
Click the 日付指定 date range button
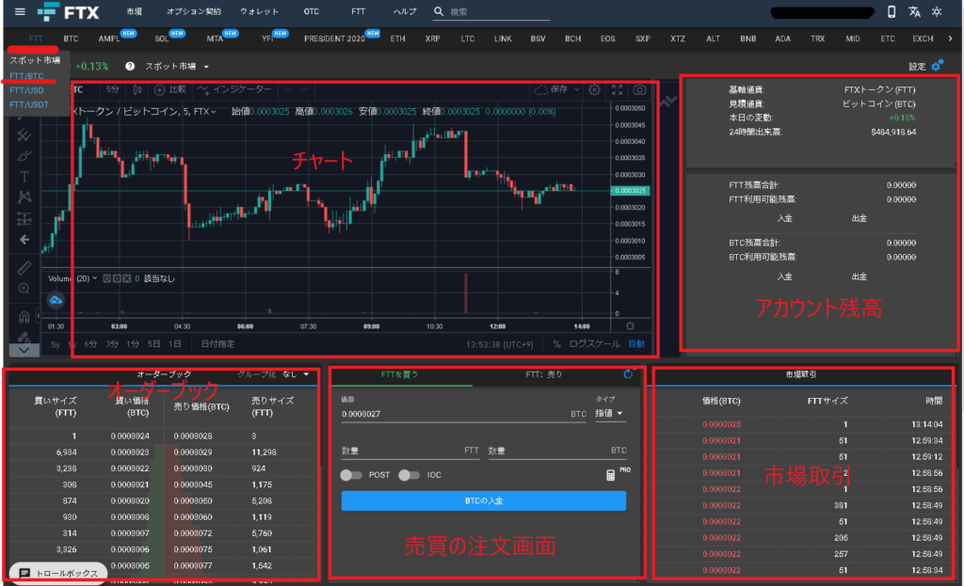coord(217,344)
